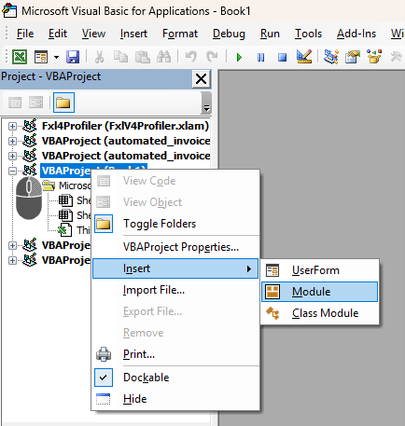Click the Save toolbar icon
The width and height of the screenshot is (405, 426).
point(73,57)
